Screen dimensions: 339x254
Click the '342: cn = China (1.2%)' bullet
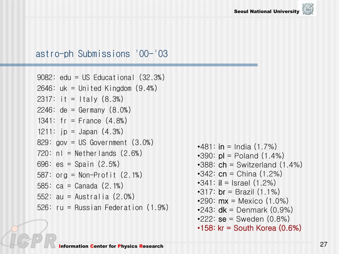click(240, 174)
